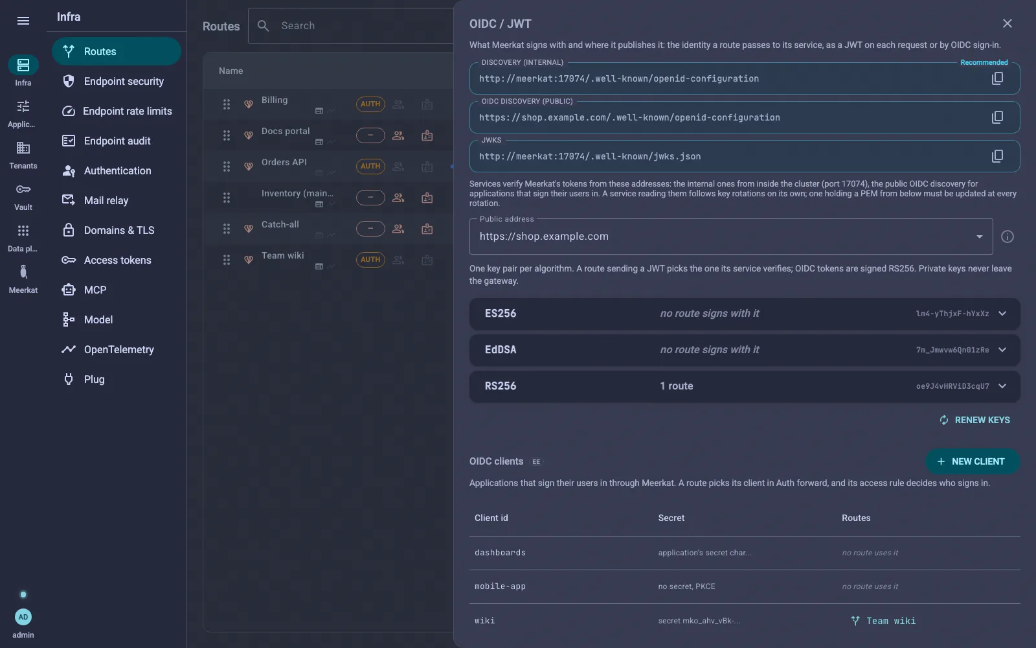Viewport: 1036px width, 648px height.
Task: Open OpenTelemetry in the sidebar
Action: click(117, 349)
